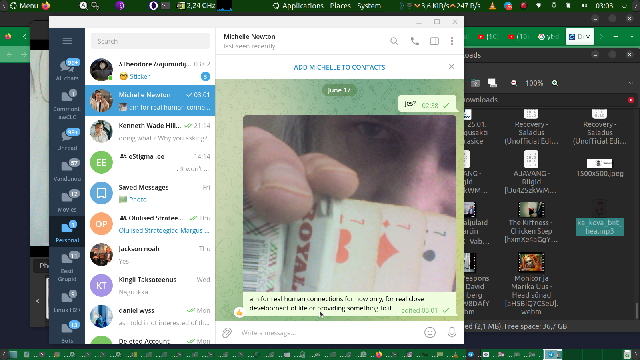
Task: Open the three-dot chat options menu
Action: pos(452,41)
